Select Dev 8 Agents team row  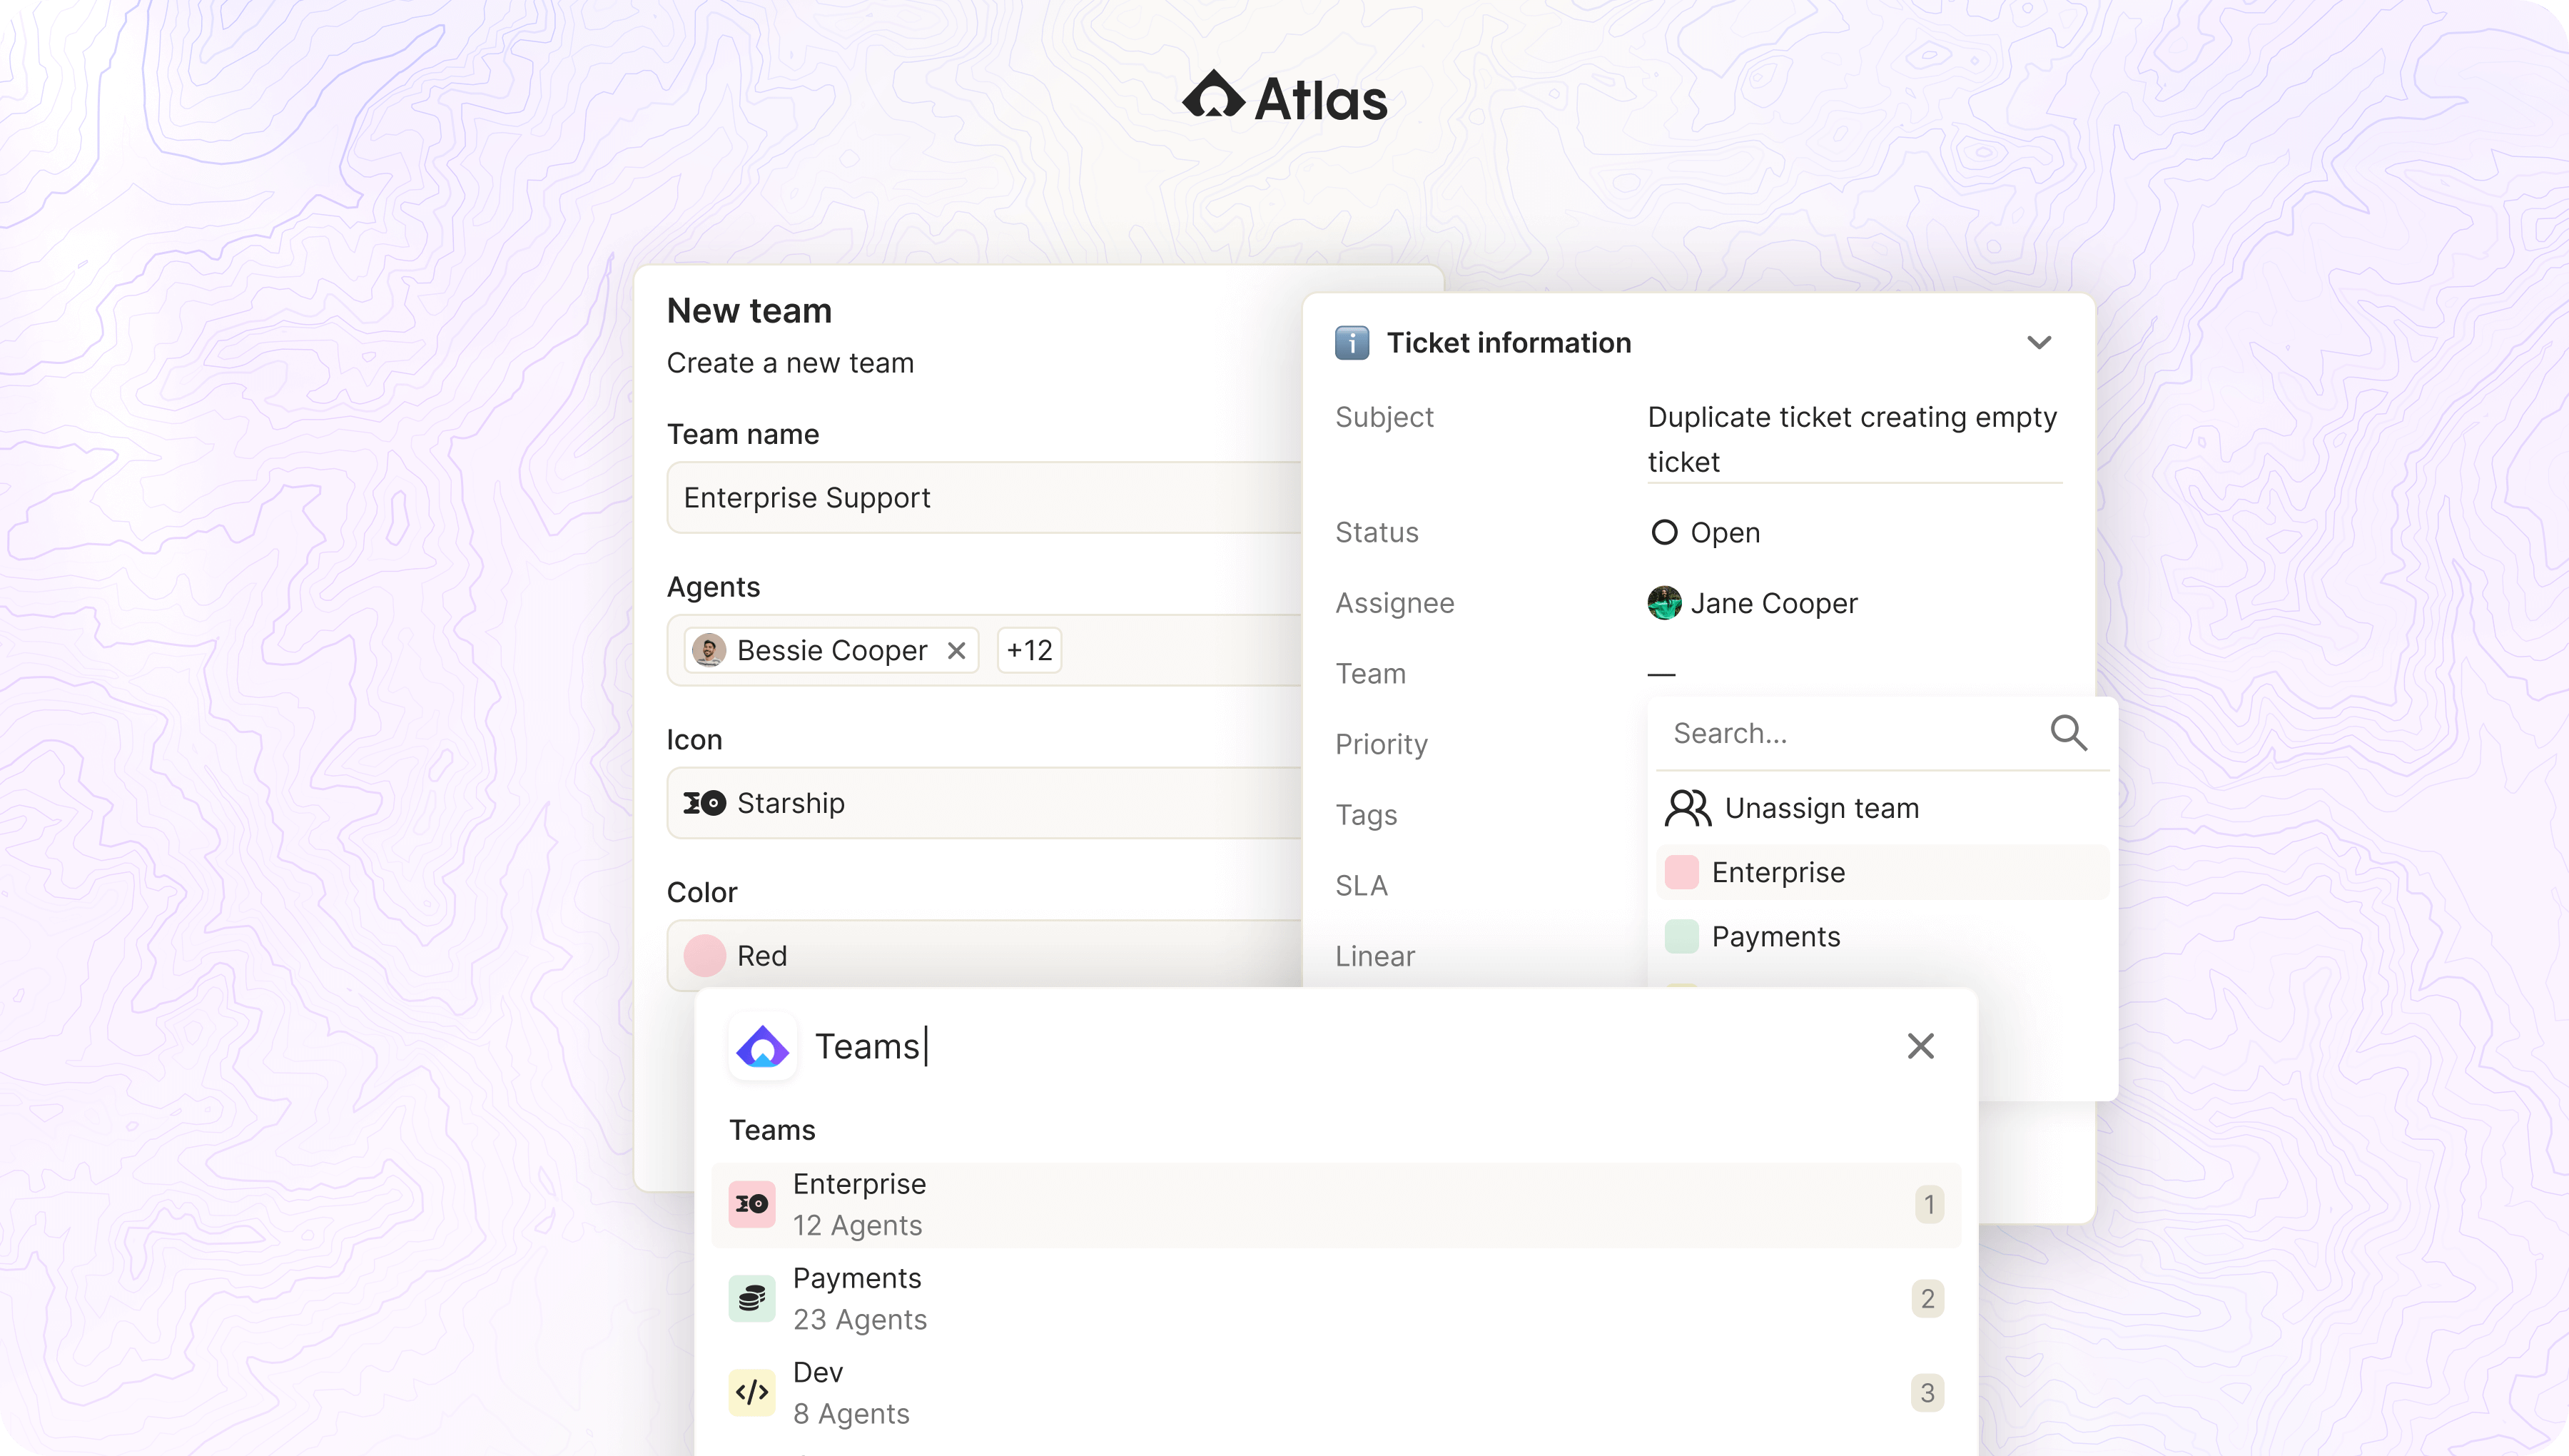[1335, 1393]
